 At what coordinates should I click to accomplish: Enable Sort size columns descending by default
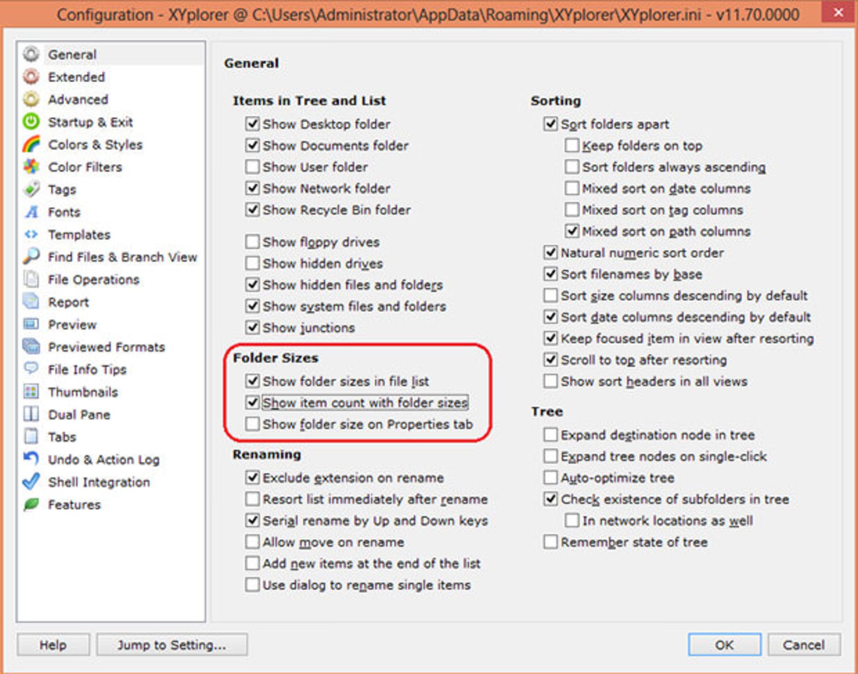click(x=551, y=295)
